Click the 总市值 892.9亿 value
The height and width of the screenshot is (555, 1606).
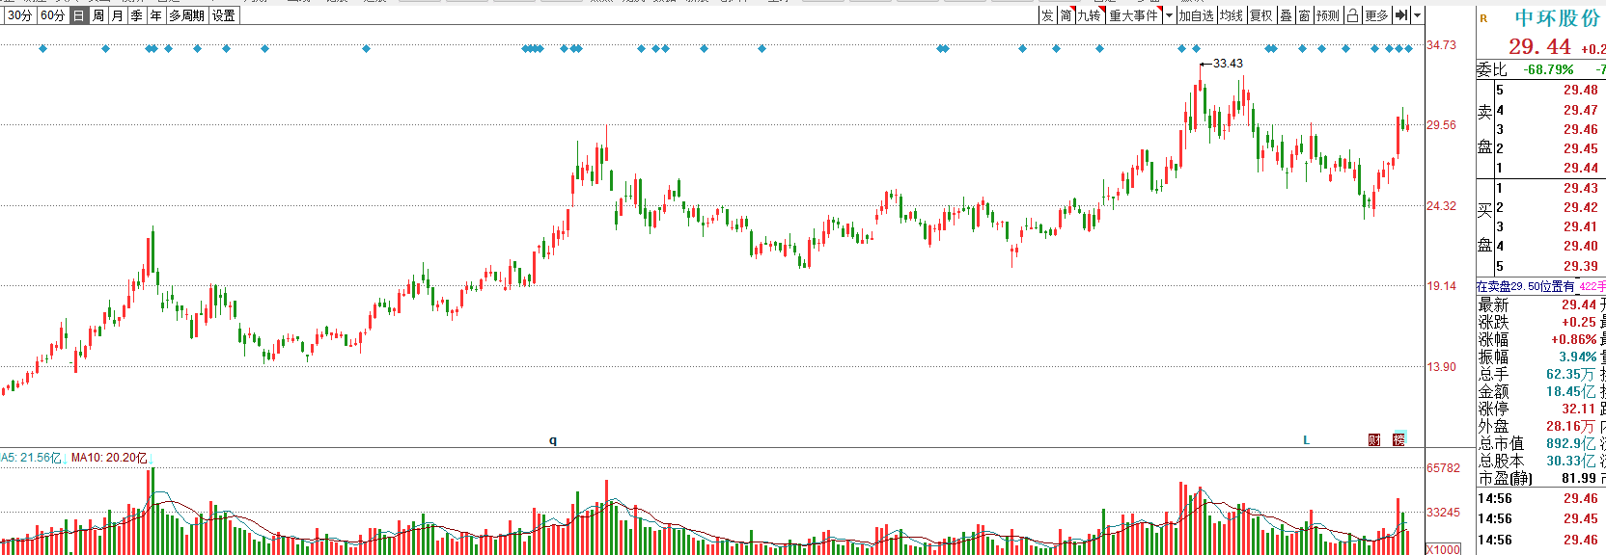(x=1570, y=443)
